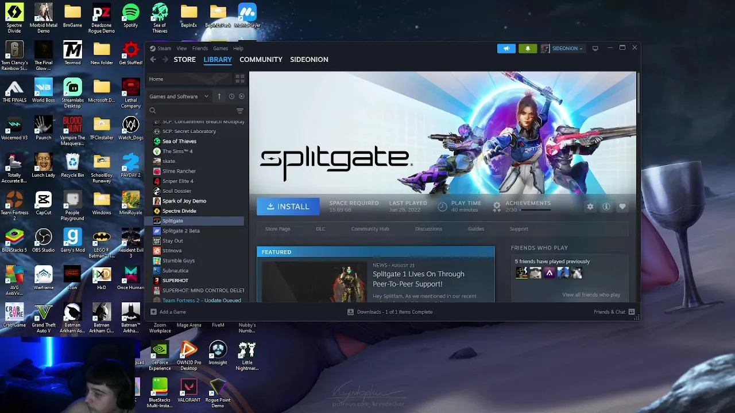
Task: Click Add a Game at bottom left
Action: coord(168,312)
